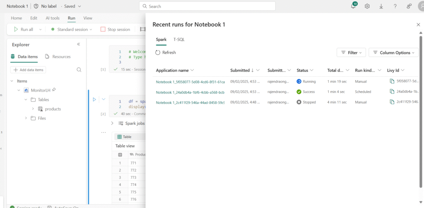
Task: Click the download arrow icon in header
Action: point(381,6)
